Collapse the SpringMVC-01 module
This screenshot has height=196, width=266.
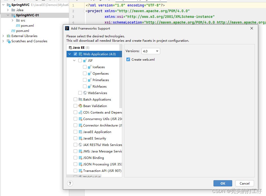[8, 15]
